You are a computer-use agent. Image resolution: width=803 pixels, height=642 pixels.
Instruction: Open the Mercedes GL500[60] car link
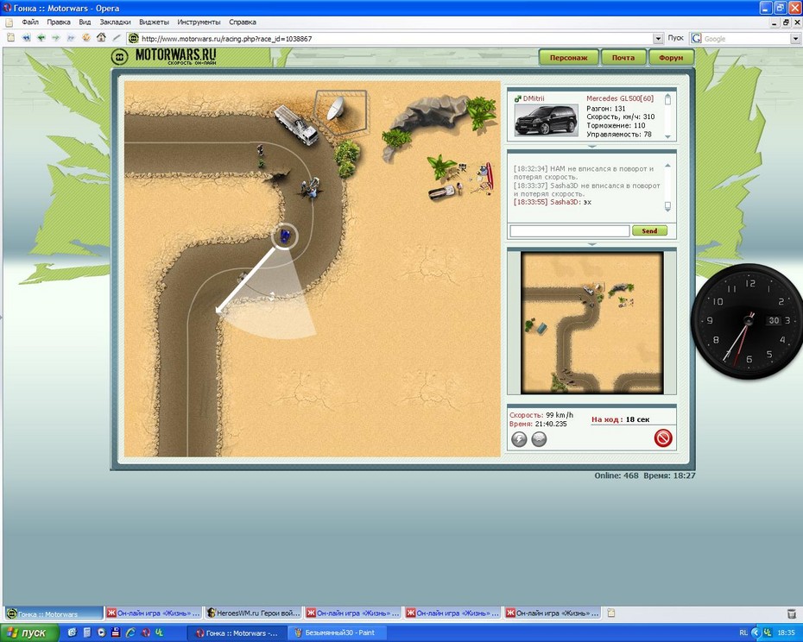pyautogui.click(x=620, y=98)
